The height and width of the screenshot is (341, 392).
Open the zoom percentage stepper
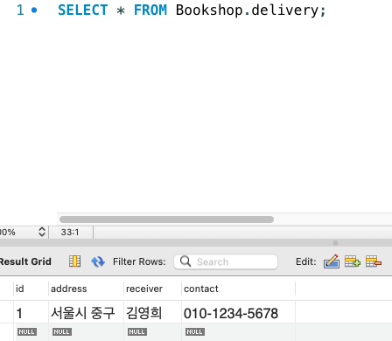[x=42, y=232]
